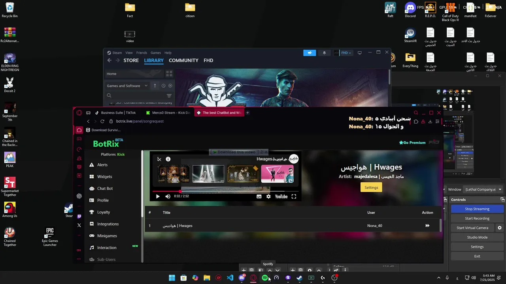Open Download Survivi... bookmark

tap(103, 130)
